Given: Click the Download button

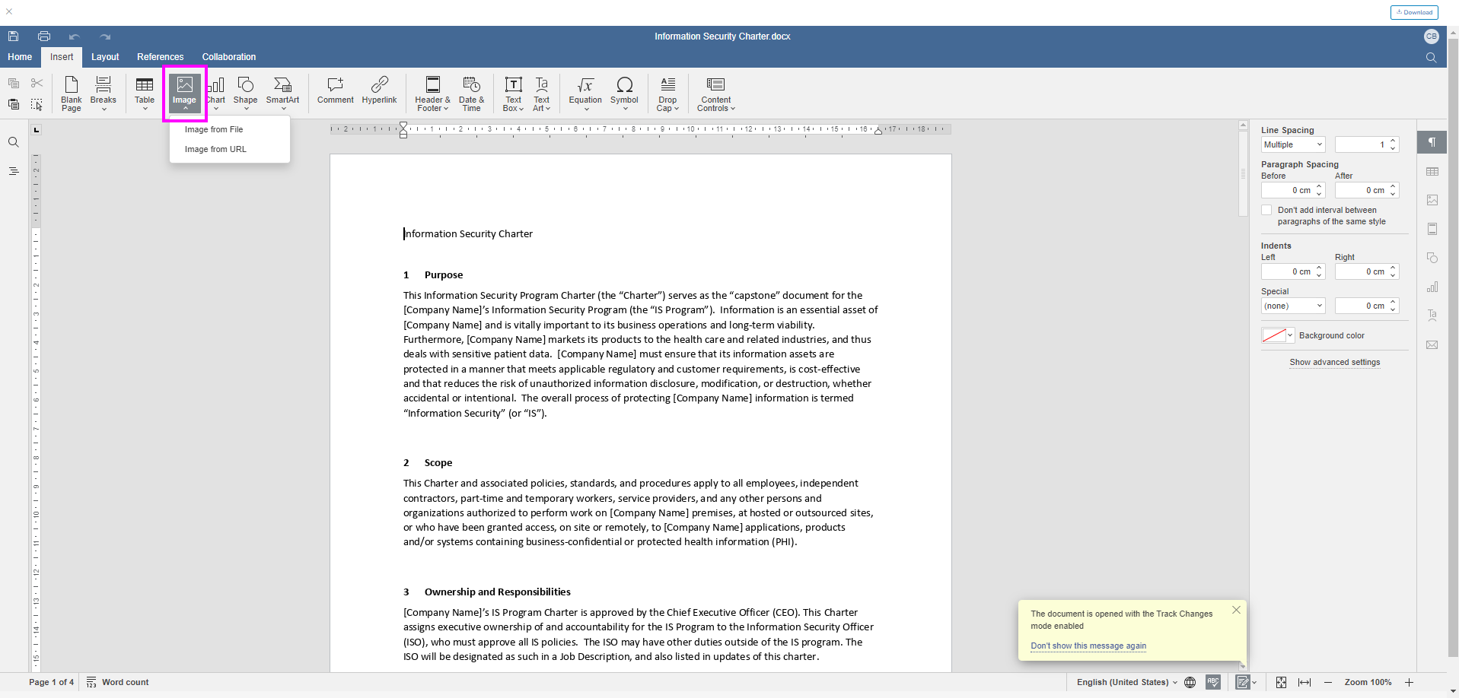Looking at the screenshot, I should (x=1414, y=12).
